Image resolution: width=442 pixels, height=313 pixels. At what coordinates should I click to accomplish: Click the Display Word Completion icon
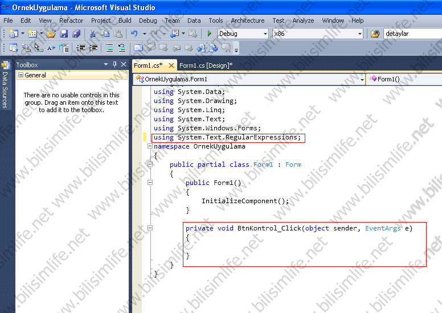click(51, 48)
